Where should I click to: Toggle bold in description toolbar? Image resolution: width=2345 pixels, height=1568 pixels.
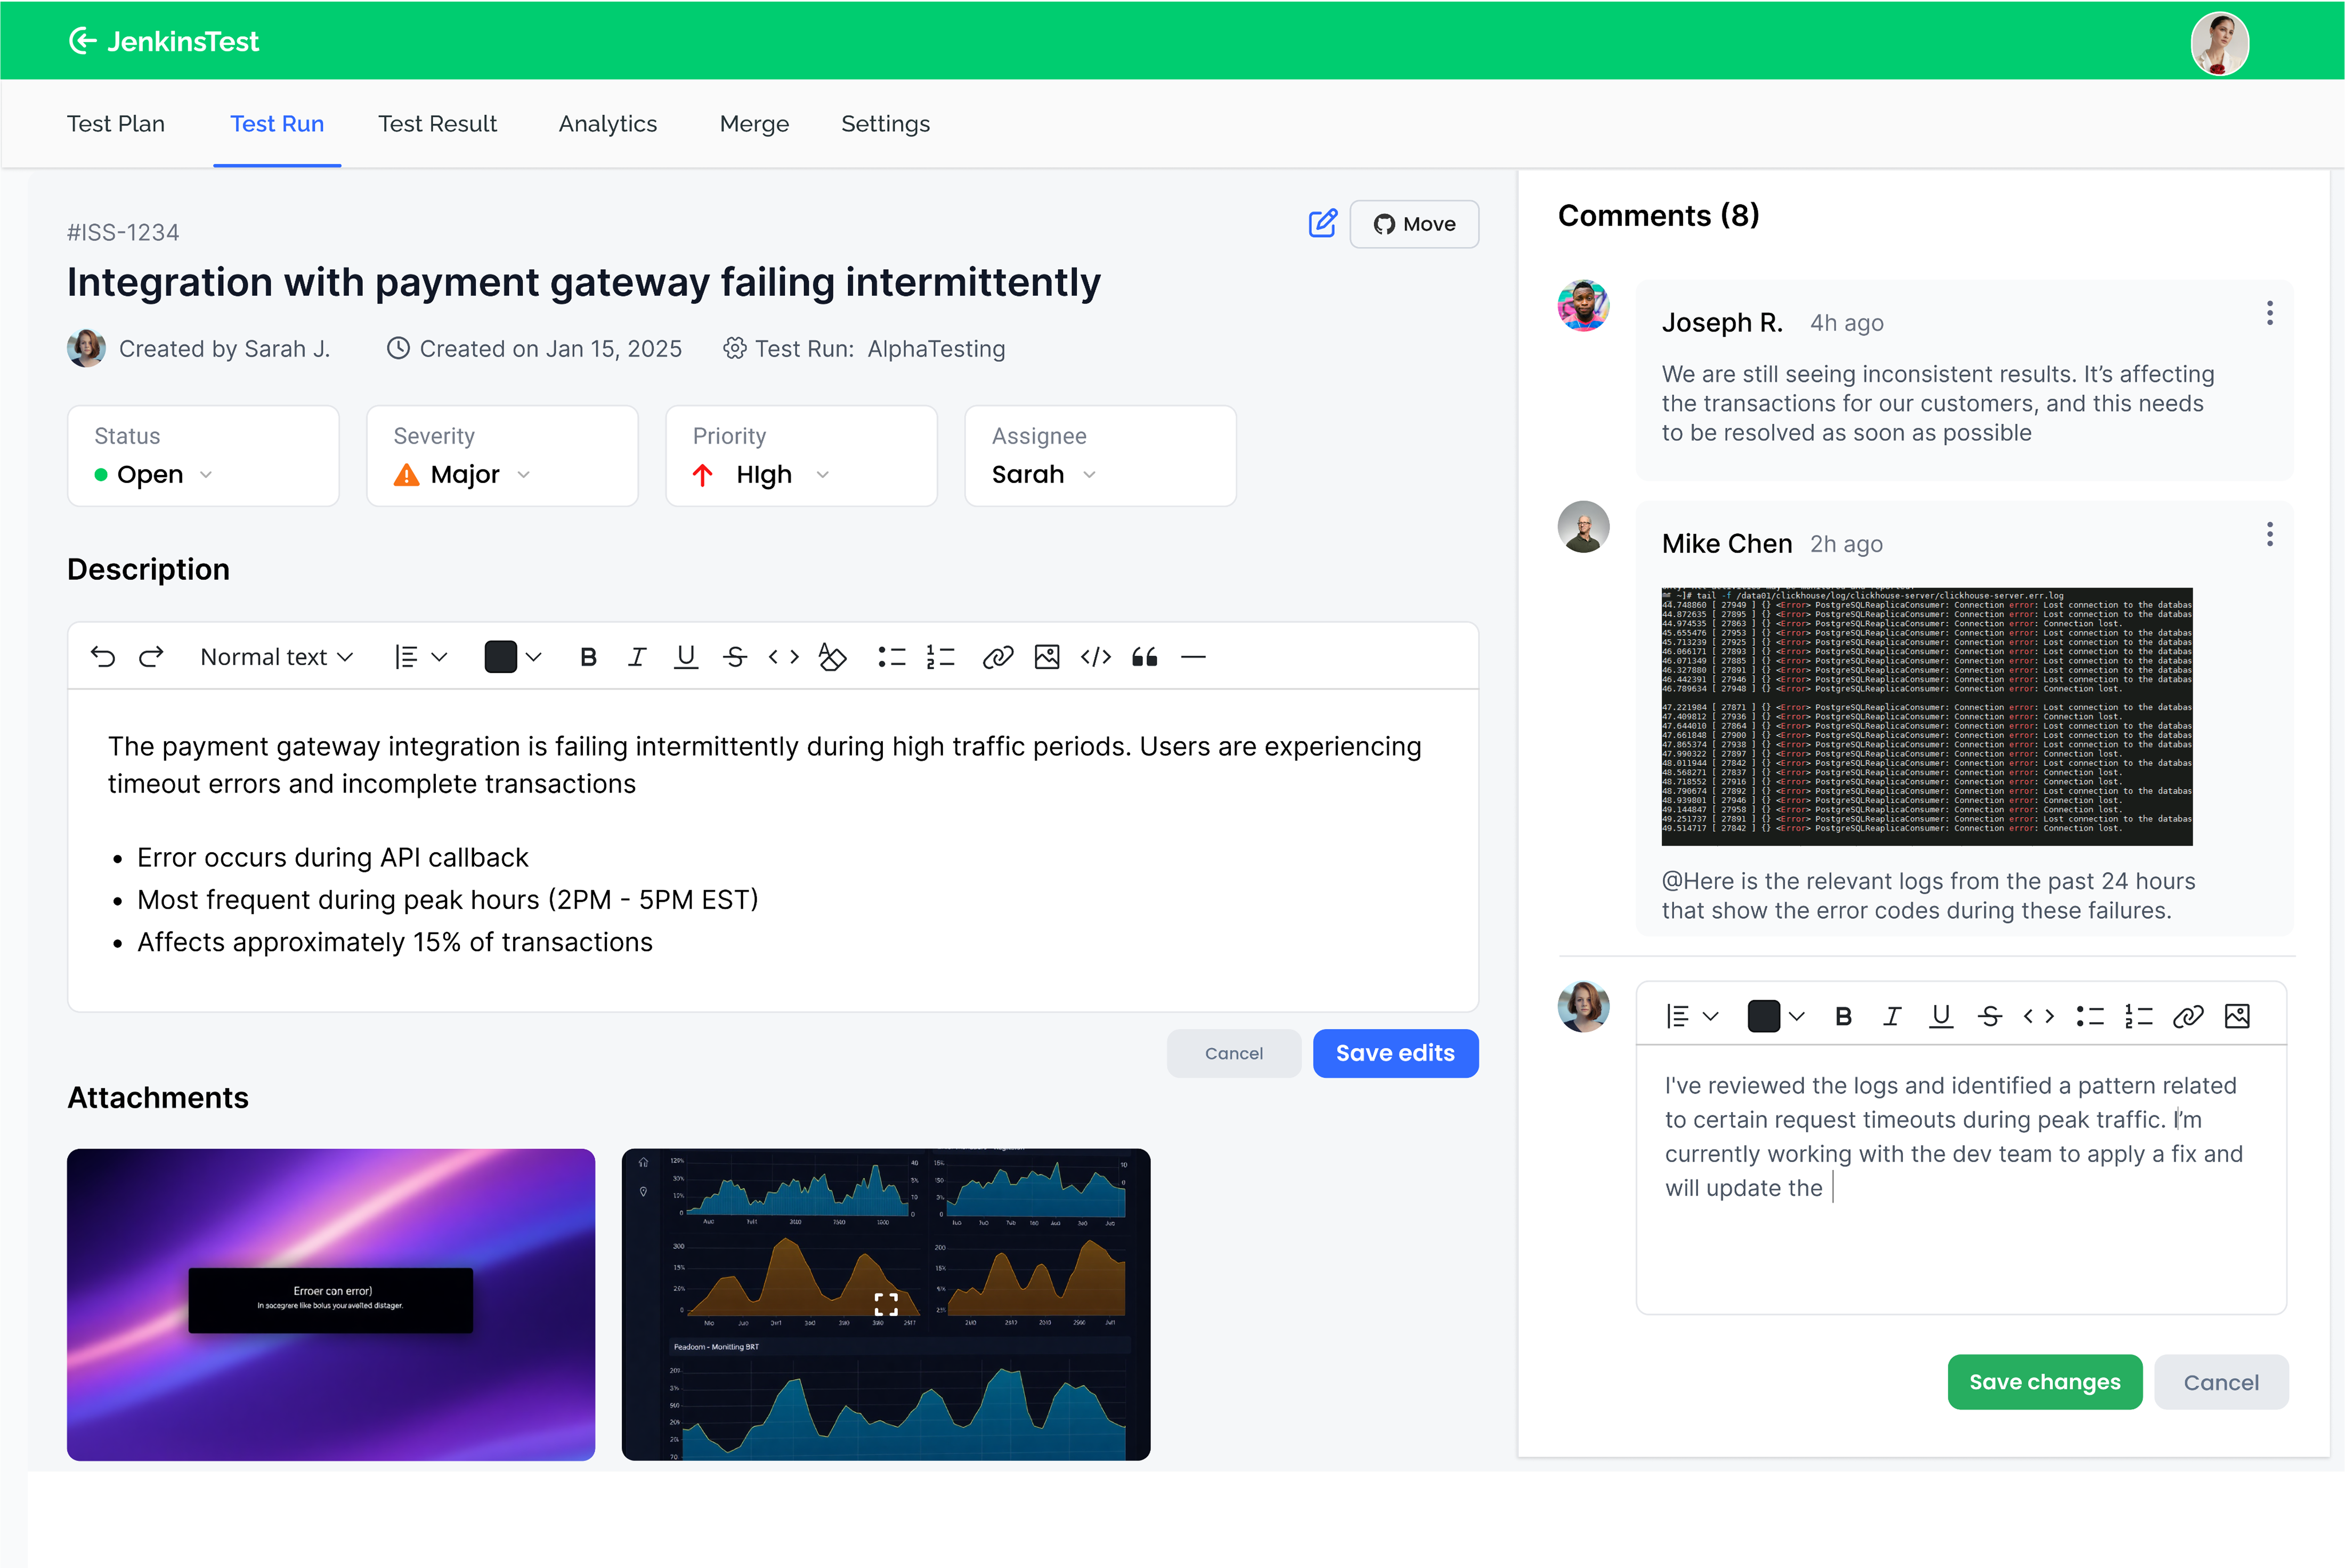click(x=588, y=657)
